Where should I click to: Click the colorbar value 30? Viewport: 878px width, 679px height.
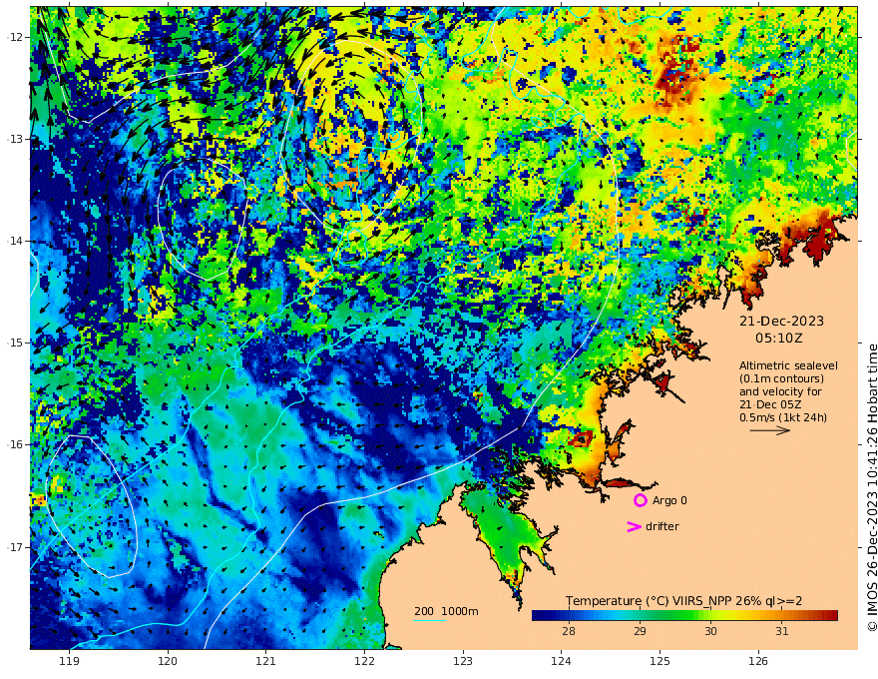[710, 631]
